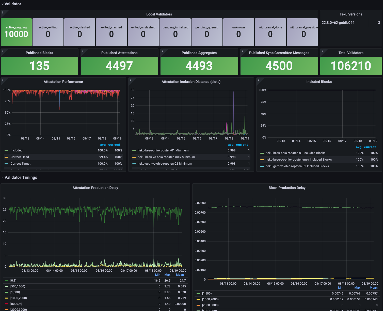
Task: Click the Attestation Performance info icon
Action: pyautogui.click(x=3, y=80)
